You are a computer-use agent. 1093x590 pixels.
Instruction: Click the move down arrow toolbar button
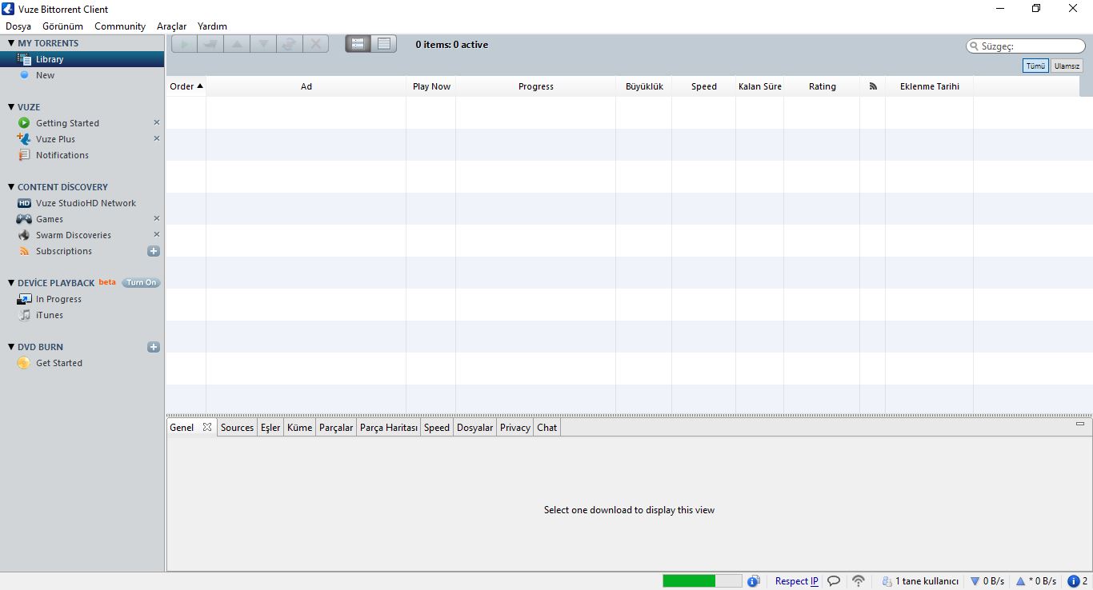263,44
